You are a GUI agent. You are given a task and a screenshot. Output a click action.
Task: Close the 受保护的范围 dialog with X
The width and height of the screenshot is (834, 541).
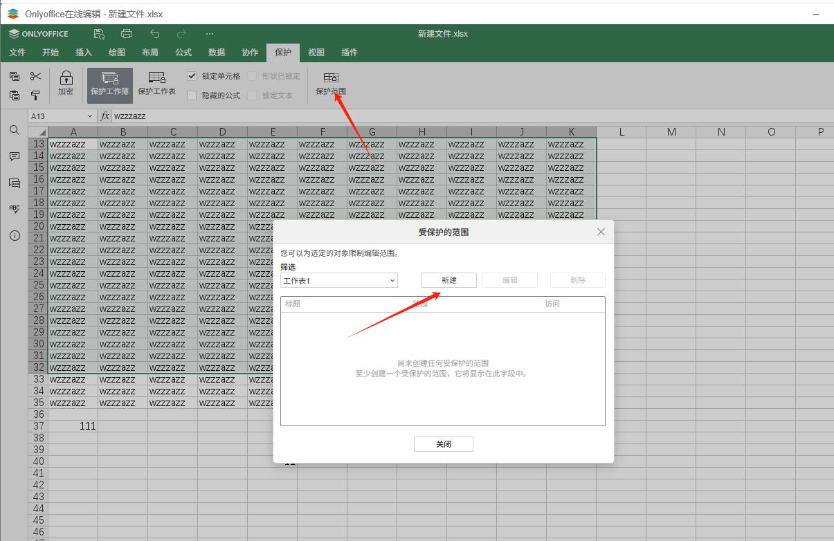(601, 232)
